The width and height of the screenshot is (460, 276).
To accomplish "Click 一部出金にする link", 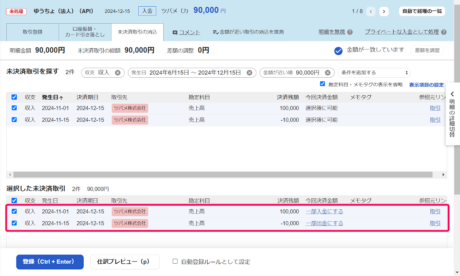I will 324,223.
